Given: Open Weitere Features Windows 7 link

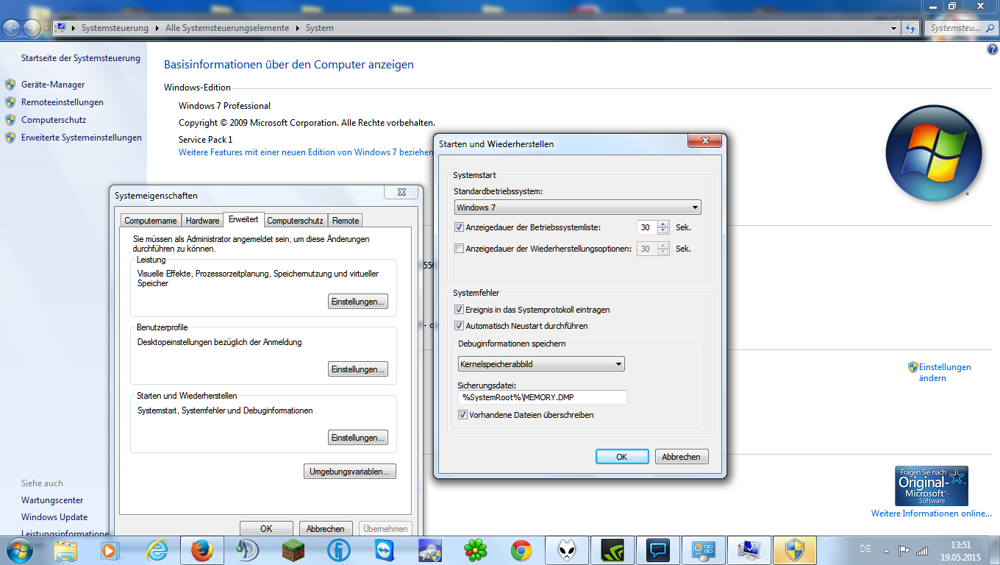Looking at the screenshot, I should click(306, 152).
